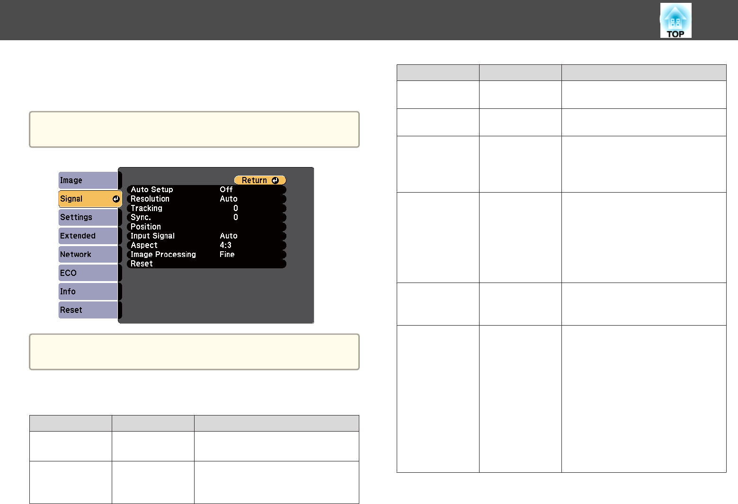The width and height of the screenshot is (738, 504).
Task: Click the TOP home icon
Action: click(676, 20)
